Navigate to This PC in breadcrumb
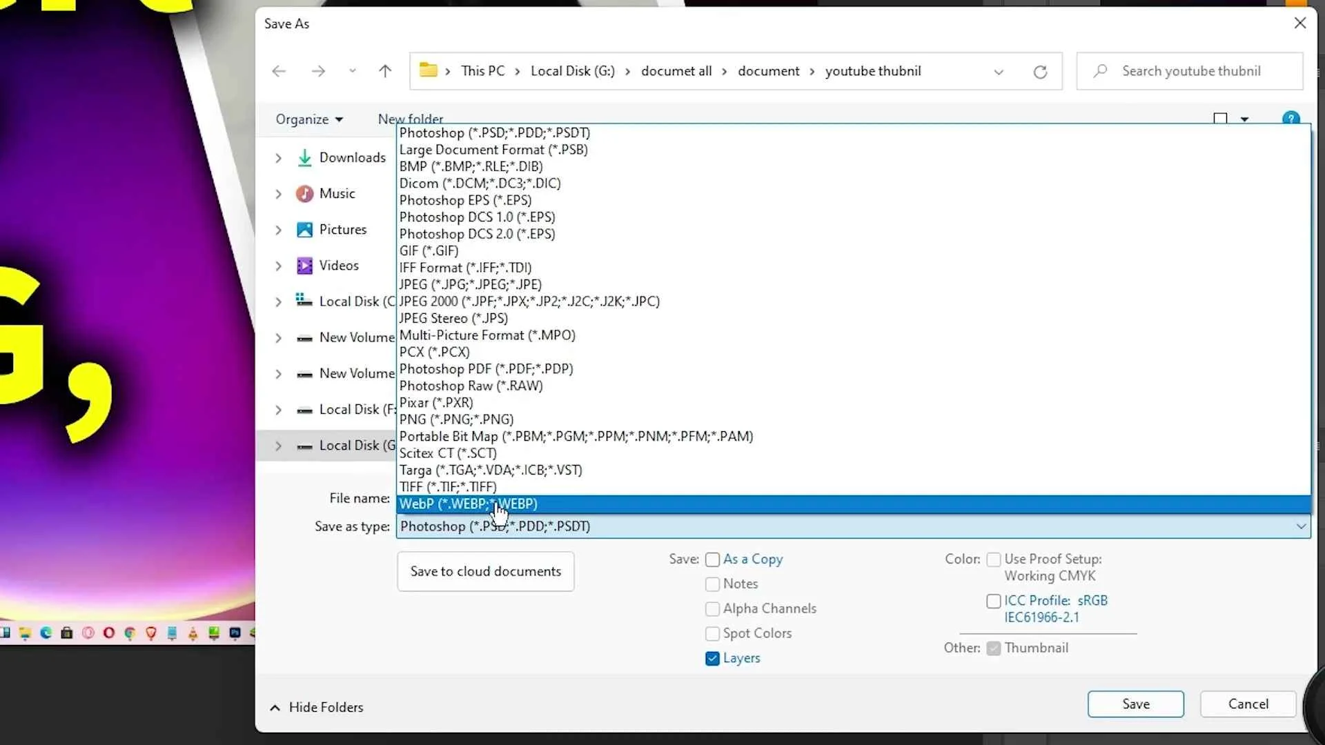This screenshot has width=1325, height=745. [x=482, y=71]
